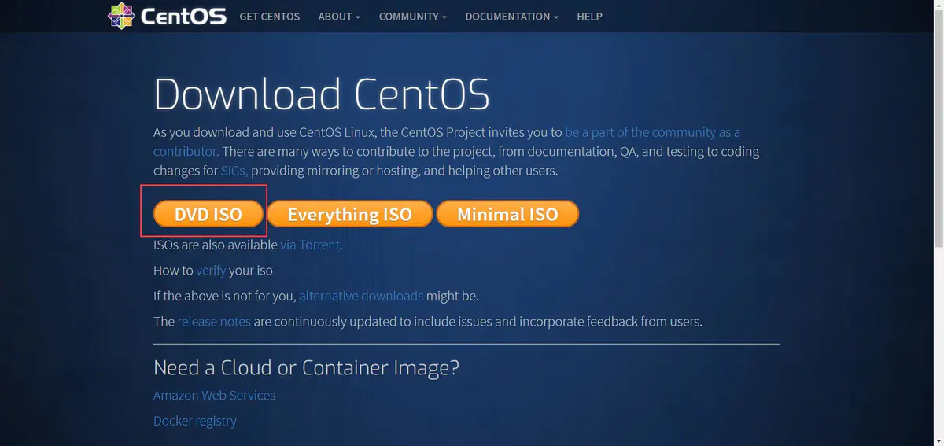Open the GET CENTOS menu item
This screenshot has height=446, width=944.
click(x=270, y=16)
